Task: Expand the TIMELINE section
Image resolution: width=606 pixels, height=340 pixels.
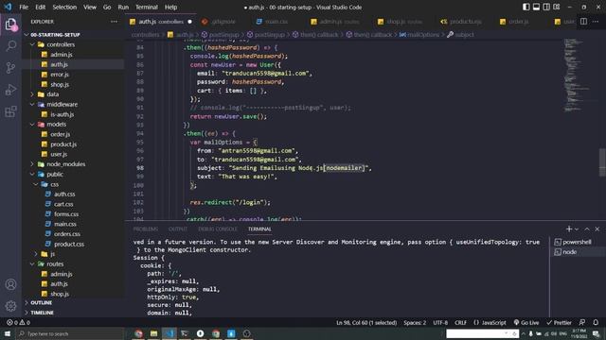Action: [x=73, y=313]
